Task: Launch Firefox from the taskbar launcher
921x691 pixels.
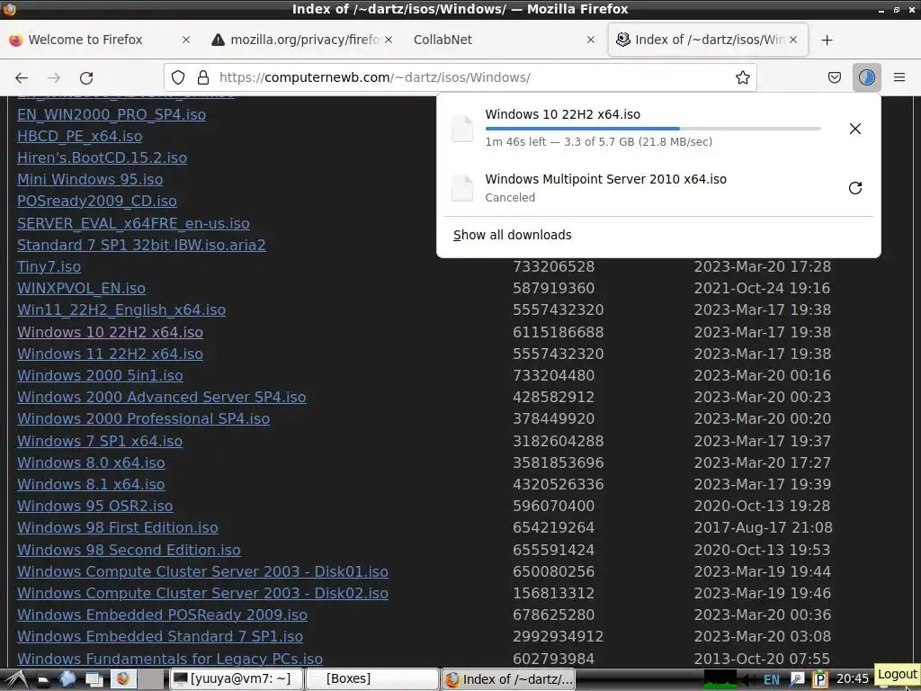Action: [x=123, y=679]
